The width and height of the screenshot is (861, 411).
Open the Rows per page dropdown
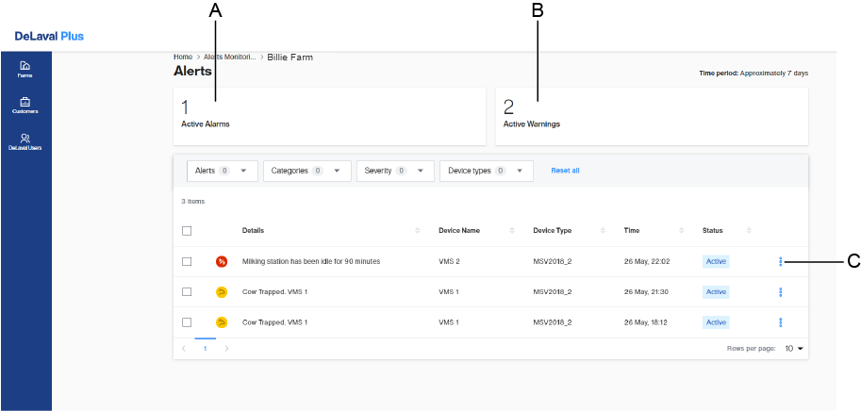(x=794, y=349)
